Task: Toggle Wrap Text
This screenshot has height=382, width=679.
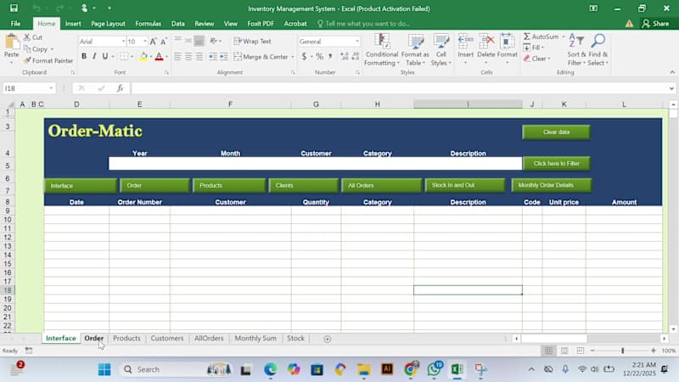Action: tap(252, 41)
